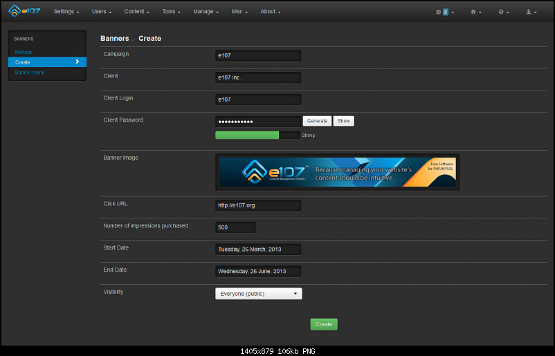Click the Generate password button
Image resolution: width=555 pixels, height=356 pixels.
tap(317, 121)
